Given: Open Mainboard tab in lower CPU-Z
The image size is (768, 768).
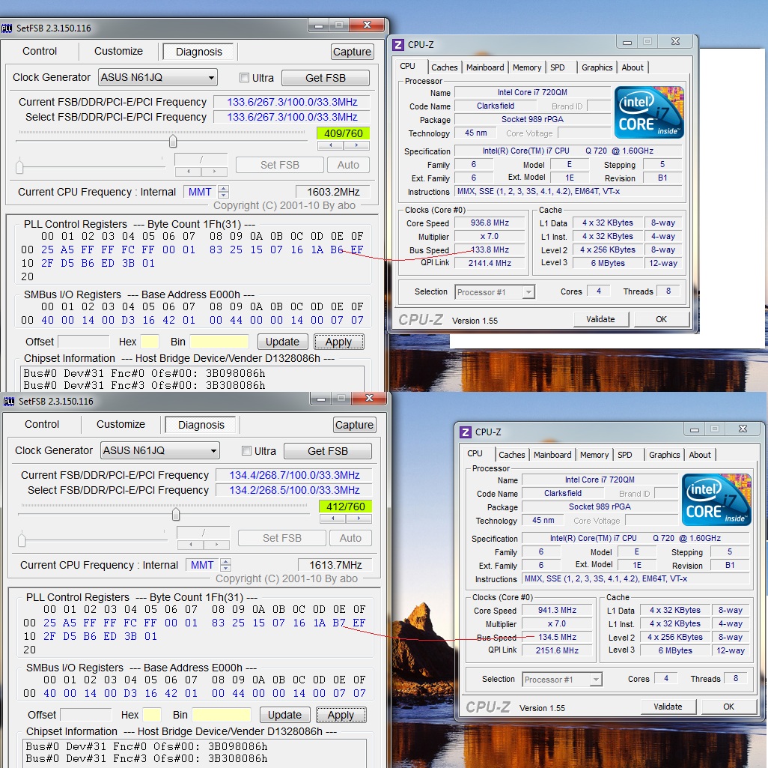Looking at the screenshot, I should [552, 455].
